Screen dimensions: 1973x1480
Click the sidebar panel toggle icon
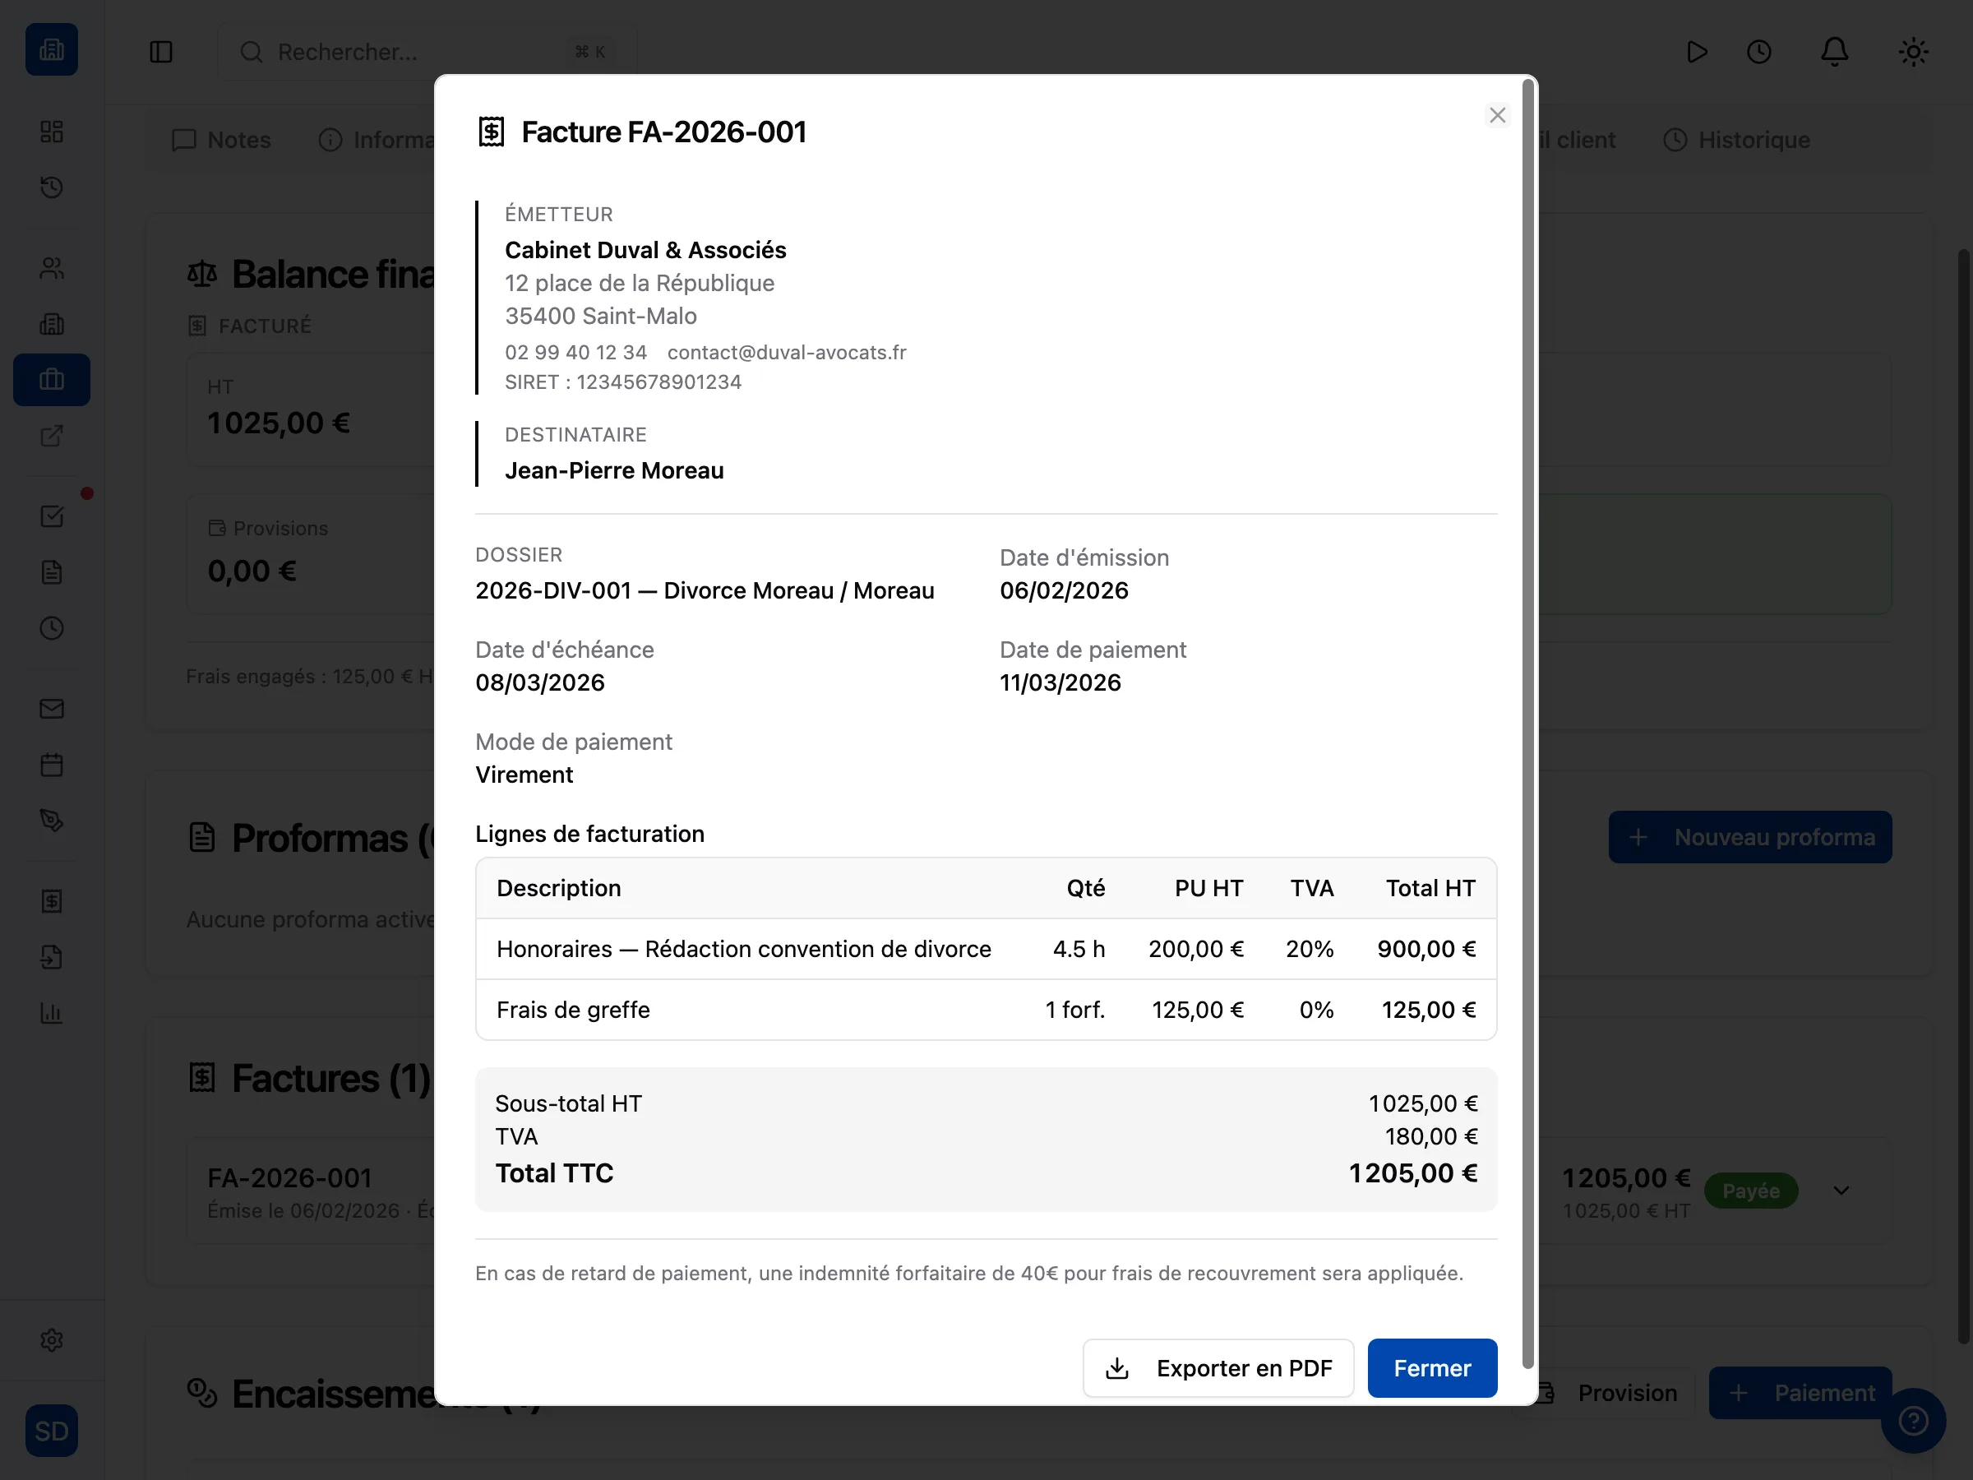coord(160,52)
